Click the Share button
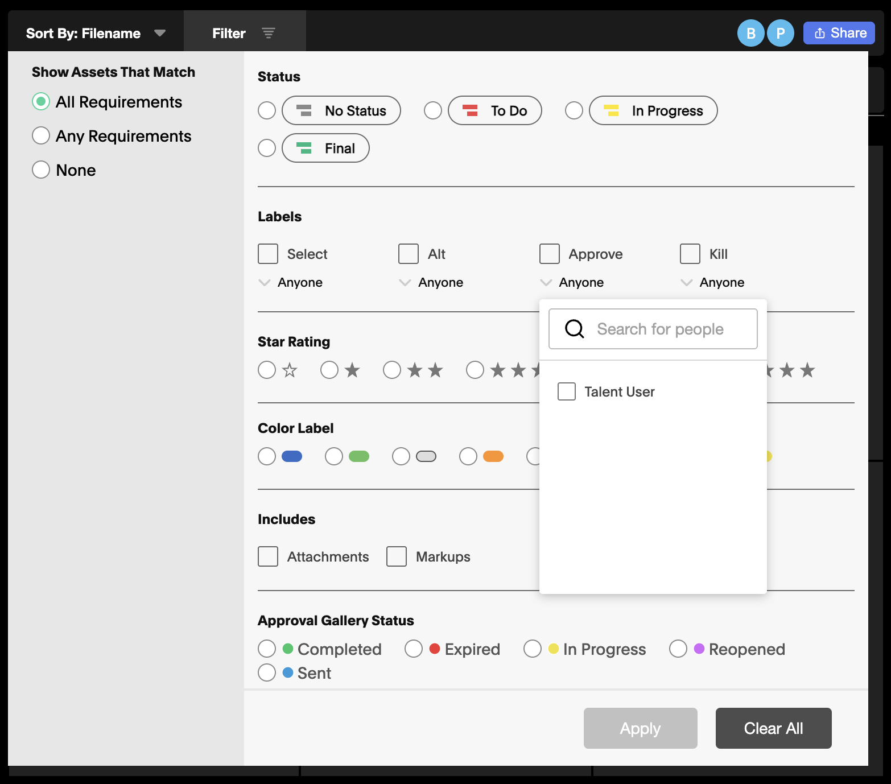The image size is (891, 784). pyautogui.click(x=839, y=33)
